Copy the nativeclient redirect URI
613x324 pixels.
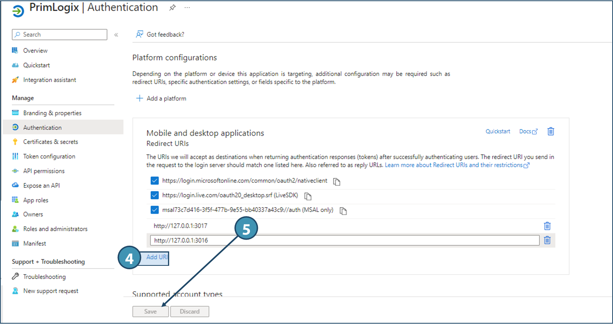pos(336,182)
